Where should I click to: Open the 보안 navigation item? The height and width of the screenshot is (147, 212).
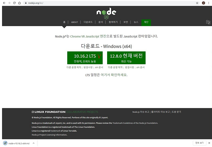click(x=126, y=22)
